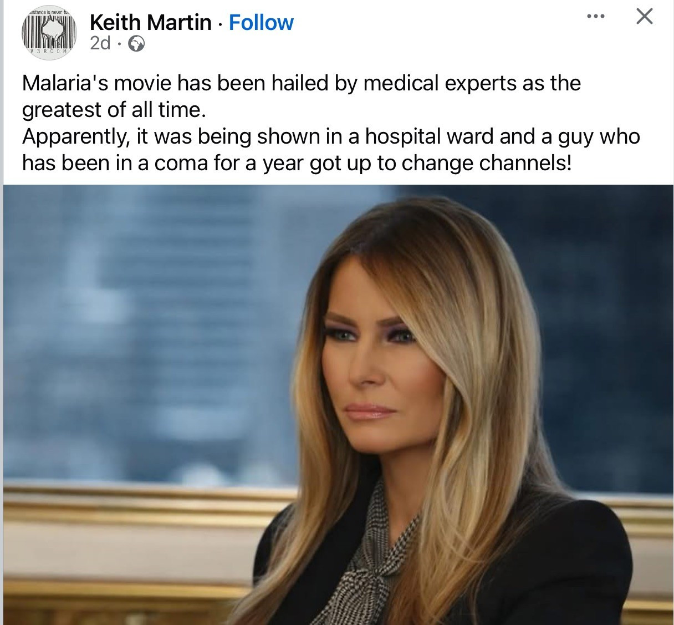Click the "2d" post timestamp
Image resolution: width=674 pixels, height=625 pixels.
click(x=100, y=43)
